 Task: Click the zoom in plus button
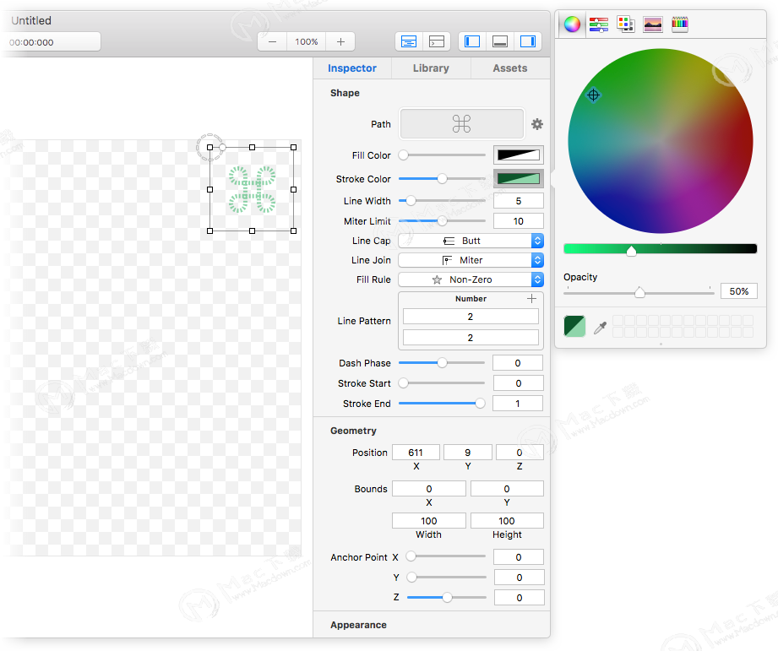(340, 42)
